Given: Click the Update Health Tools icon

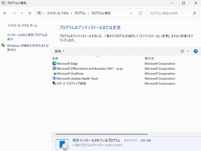Looking at the screenshot, I should pos(54,78).
